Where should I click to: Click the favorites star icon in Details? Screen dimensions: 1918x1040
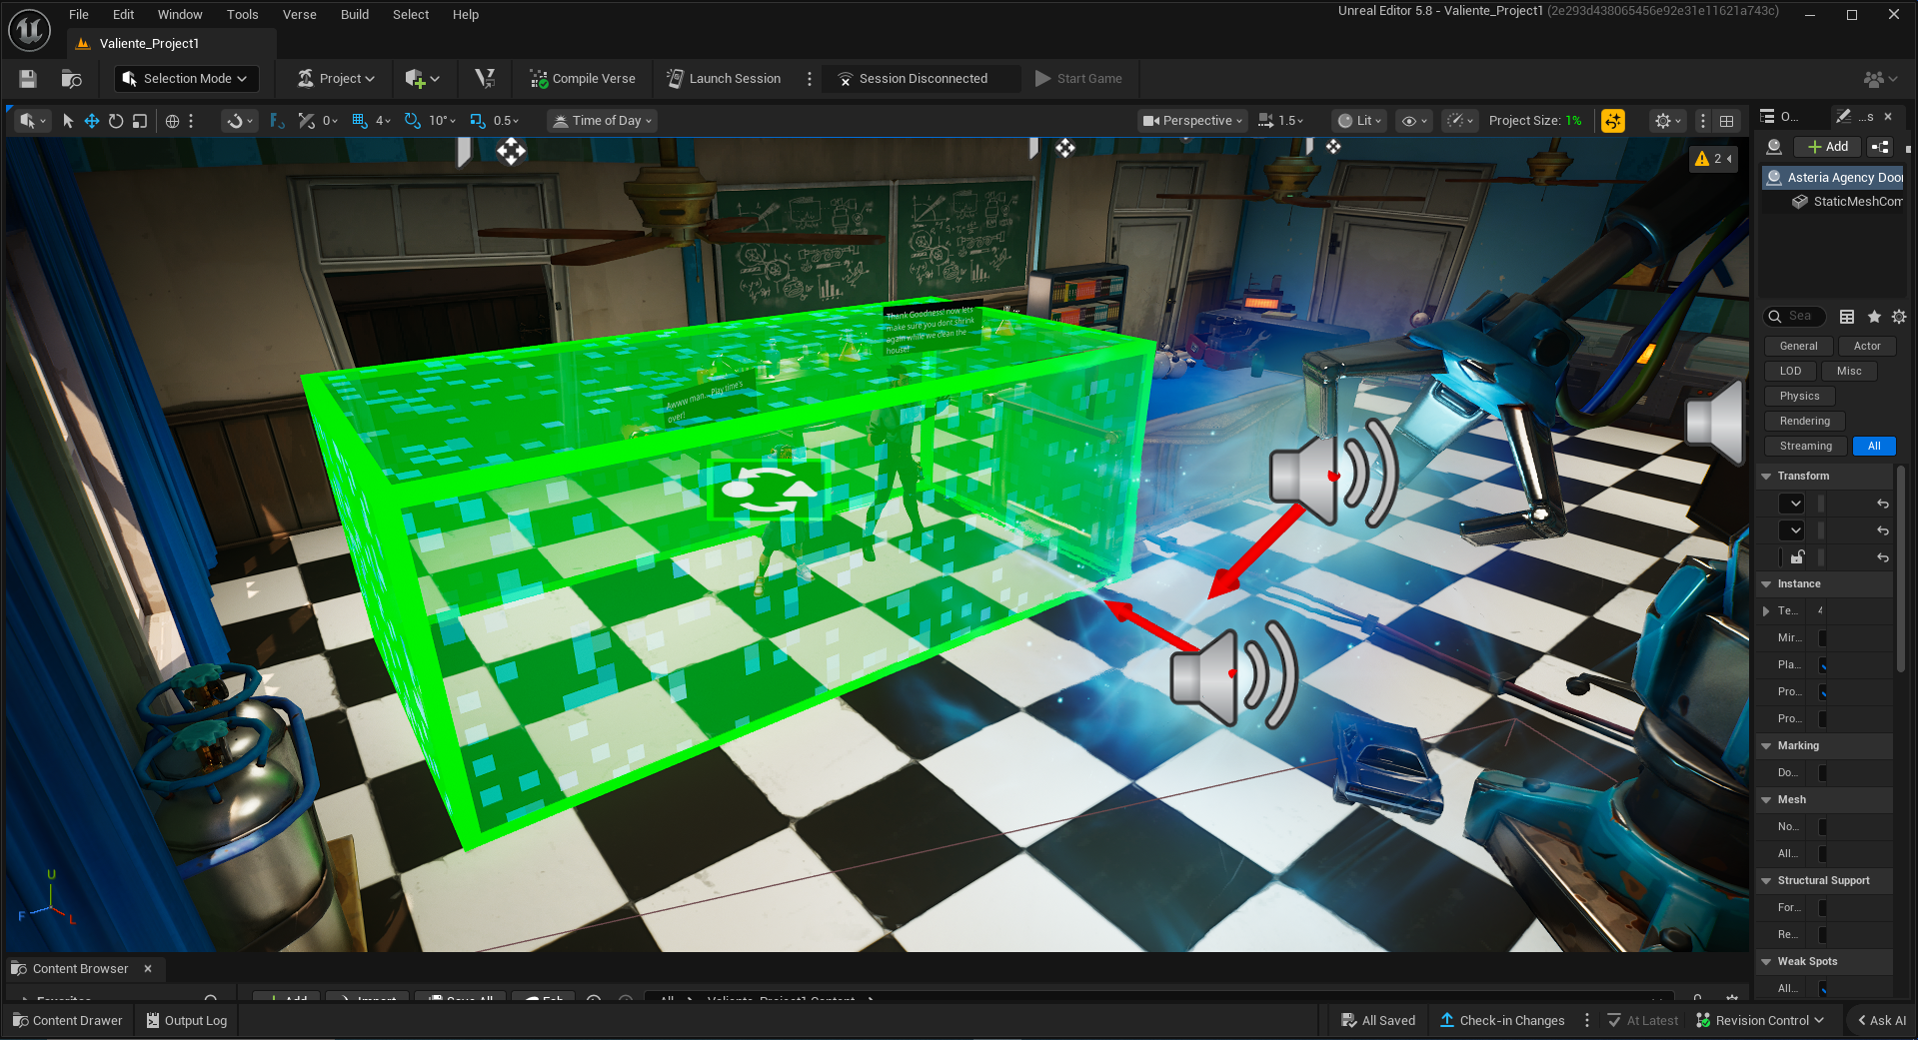click(x=1874, y=317)
